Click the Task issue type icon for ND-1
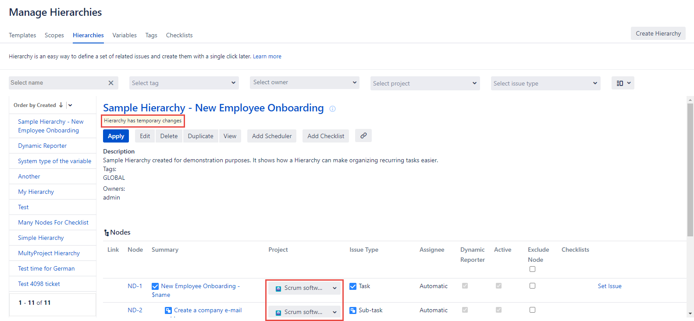 click(x=353, y=286)
